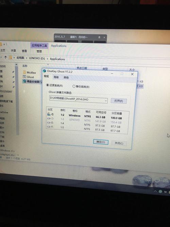Image resolution: width=170 pixels, height=227 pixels.
Task: Click the 月 button in the date widget
Action: (99, 37)
